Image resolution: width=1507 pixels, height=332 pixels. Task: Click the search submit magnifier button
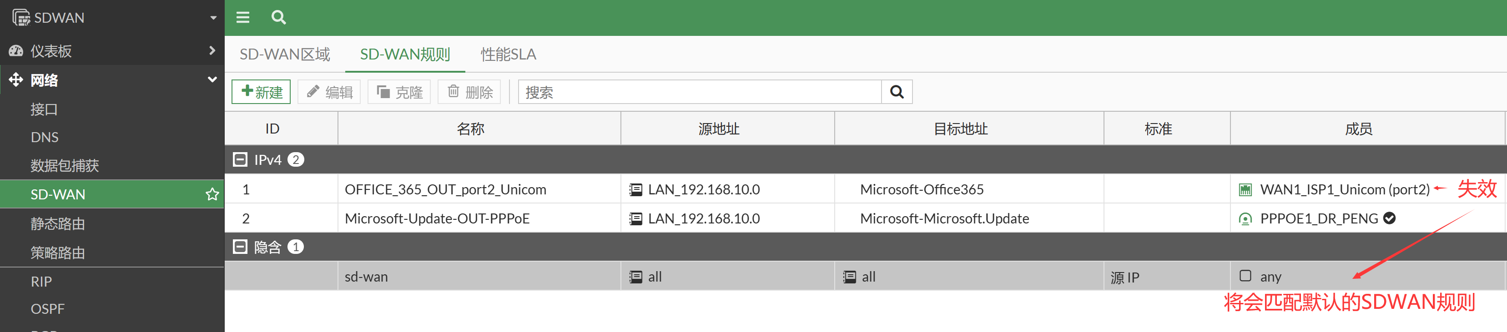pyautogui.click(x=897, y=92)
